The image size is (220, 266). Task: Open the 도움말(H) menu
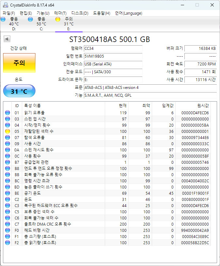tap(102, 13)
